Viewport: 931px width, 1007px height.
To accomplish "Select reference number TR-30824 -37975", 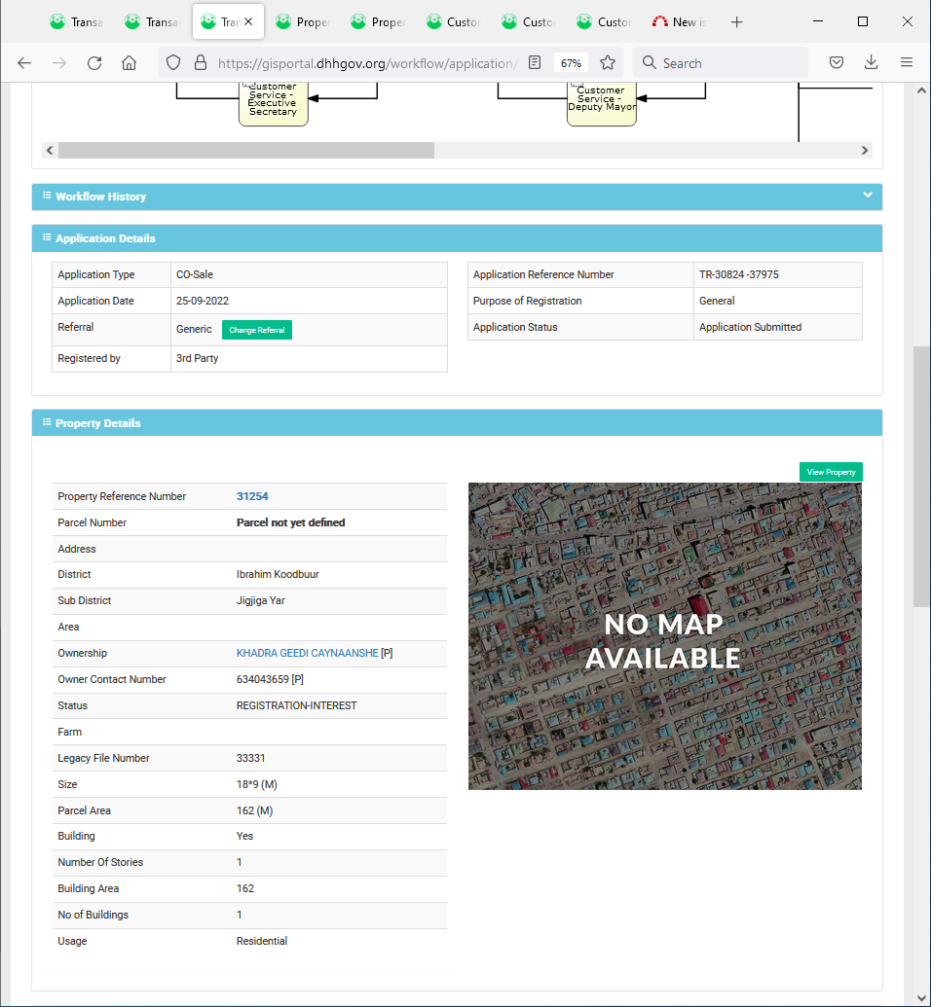I will 739,275.
